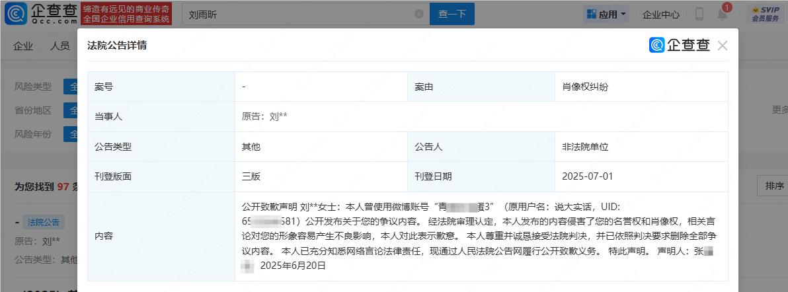
Task: Click the Qcc 企查查 logo in header
Action: click(41, 14)
